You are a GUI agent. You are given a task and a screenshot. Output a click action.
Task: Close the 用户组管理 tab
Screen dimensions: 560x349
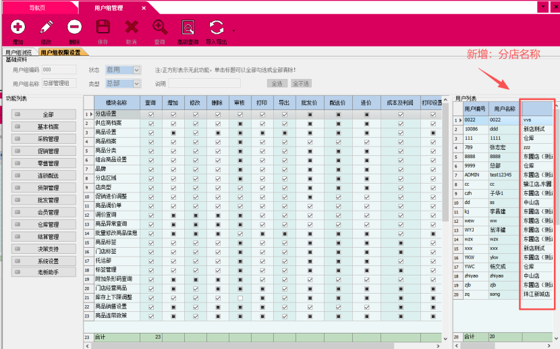[144, 8]
